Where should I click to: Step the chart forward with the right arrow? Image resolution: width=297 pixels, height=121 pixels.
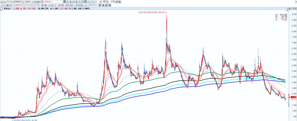[55, 5]
